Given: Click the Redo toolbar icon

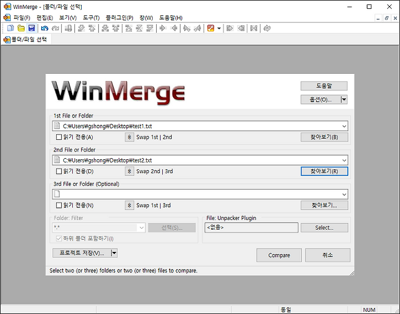Looking at the screenshot, I should coord(56,28).
